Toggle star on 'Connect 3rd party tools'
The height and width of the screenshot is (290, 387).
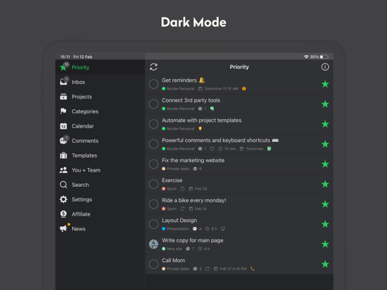pos(325,104)
